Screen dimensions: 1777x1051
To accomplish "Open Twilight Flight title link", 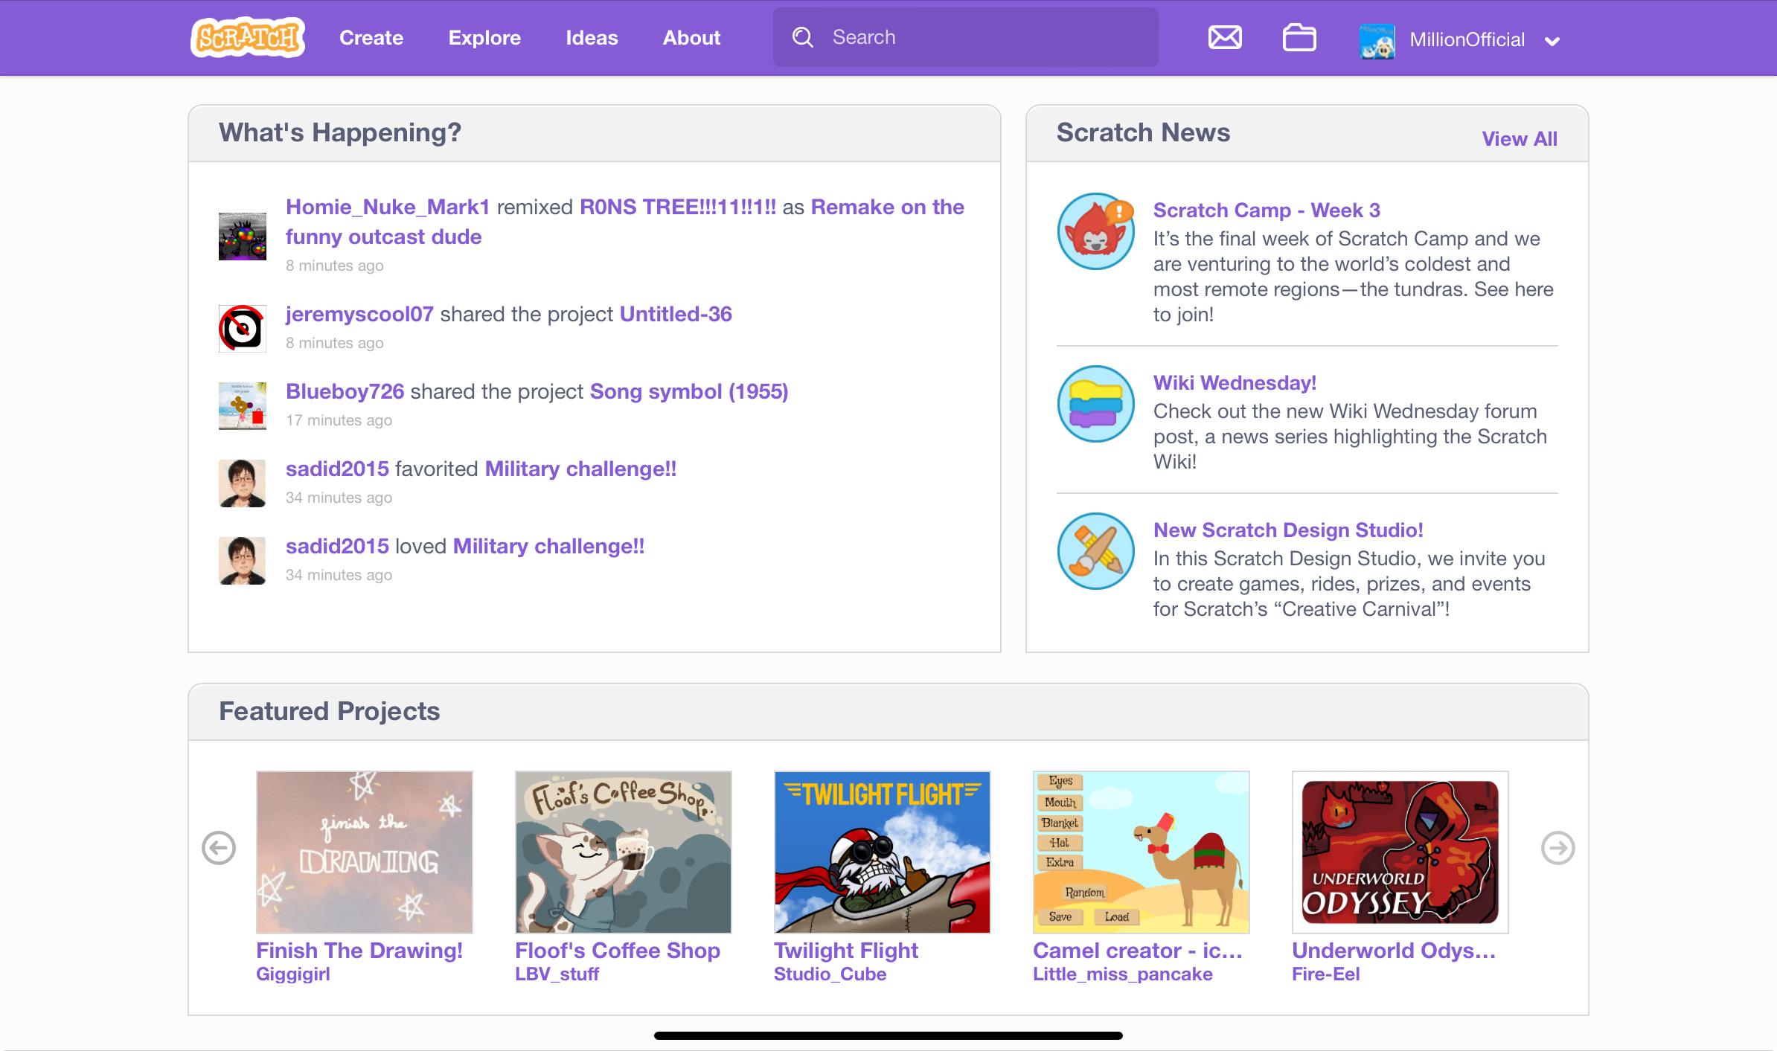I will click(x=846, y=951).
